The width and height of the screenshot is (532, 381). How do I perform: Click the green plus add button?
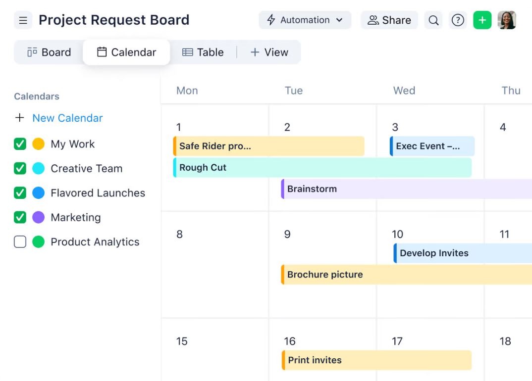tap(482, 20)
